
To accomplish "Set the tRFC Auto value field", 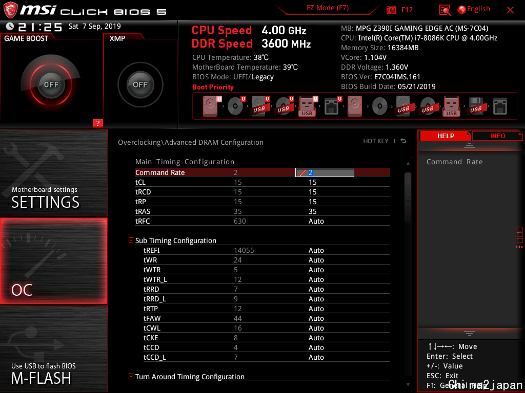I will (x=316, y=221).
